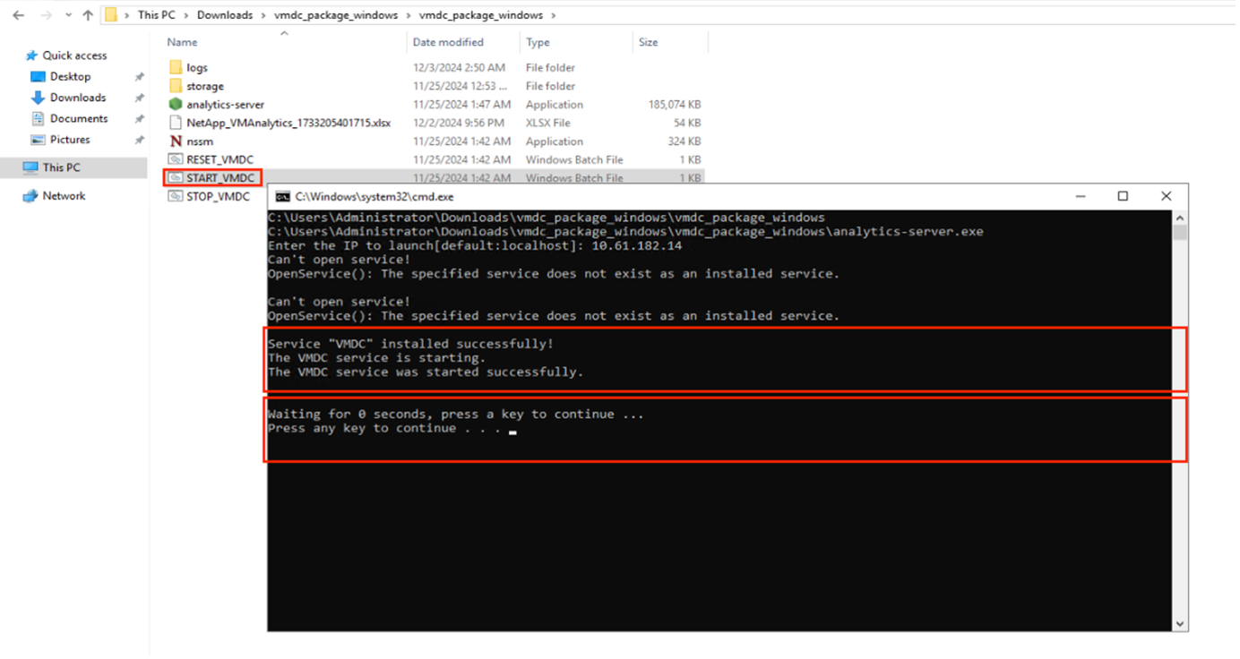Open Desktop in Quick access
The width and height of the screenshot is (1240, 659).
70,76
